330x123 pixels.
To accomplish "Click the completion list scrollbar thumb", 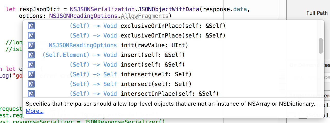I will click(x=321, y=45).
